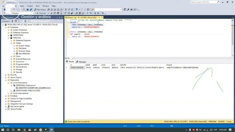Click the Paste icon in toolbar
The height and width of the screenshot is (132, 235).
72,10
